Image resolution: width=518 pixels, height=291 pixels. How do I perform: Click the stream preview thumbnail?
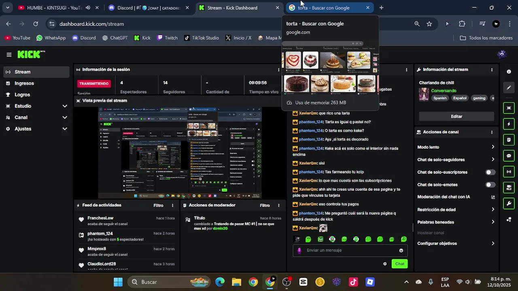click(180, 152)
